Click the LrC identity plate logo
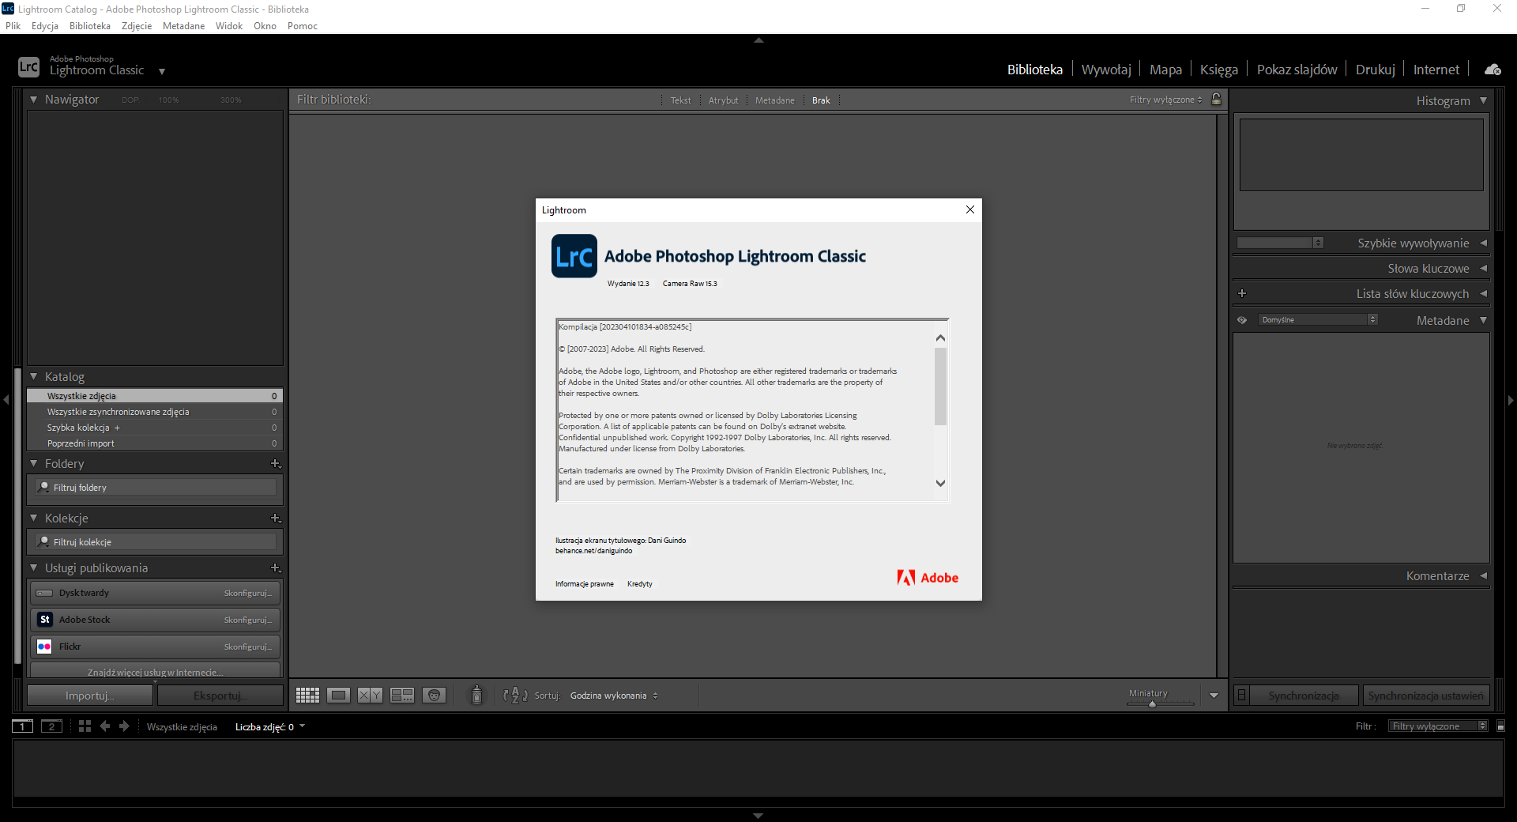Image resolution: width=1517 pixels, height=822 pixels. tap(28, 67)
